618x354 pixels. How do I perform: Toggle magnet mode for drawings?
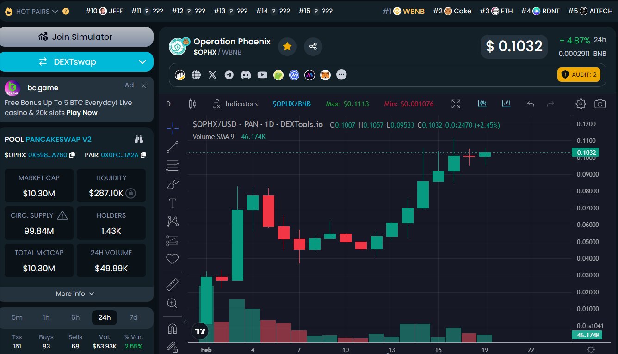point(173,329)
